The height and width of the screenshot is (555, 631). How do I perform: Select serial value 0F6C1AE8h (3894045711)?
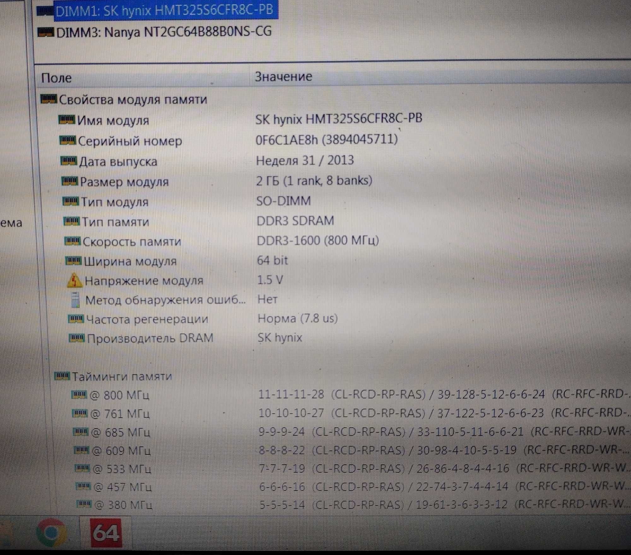pyautogui.click(x=327, y=139)
